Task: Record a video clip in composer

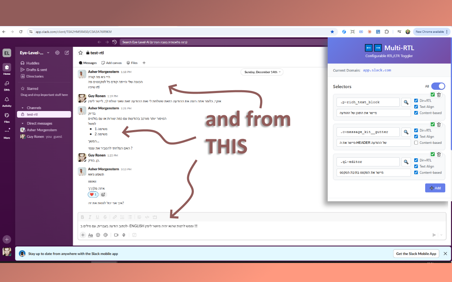Action: 116,235
